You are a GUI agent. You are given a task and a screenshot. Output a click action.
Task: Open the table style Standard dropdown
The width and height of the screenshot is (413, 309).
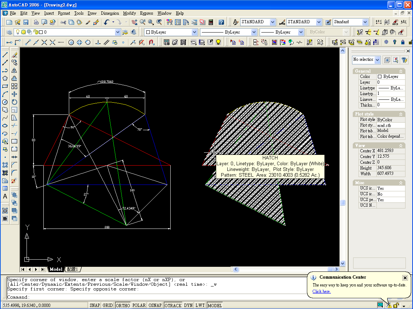coord(365,22)
